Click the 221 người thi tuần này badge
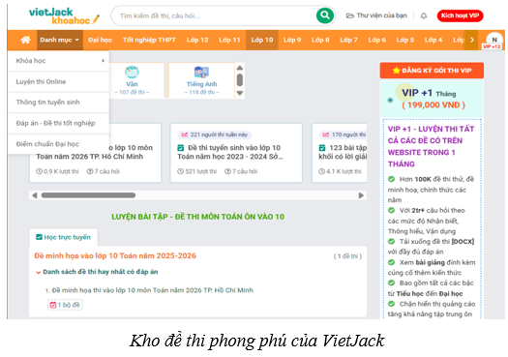 point(215,134)
